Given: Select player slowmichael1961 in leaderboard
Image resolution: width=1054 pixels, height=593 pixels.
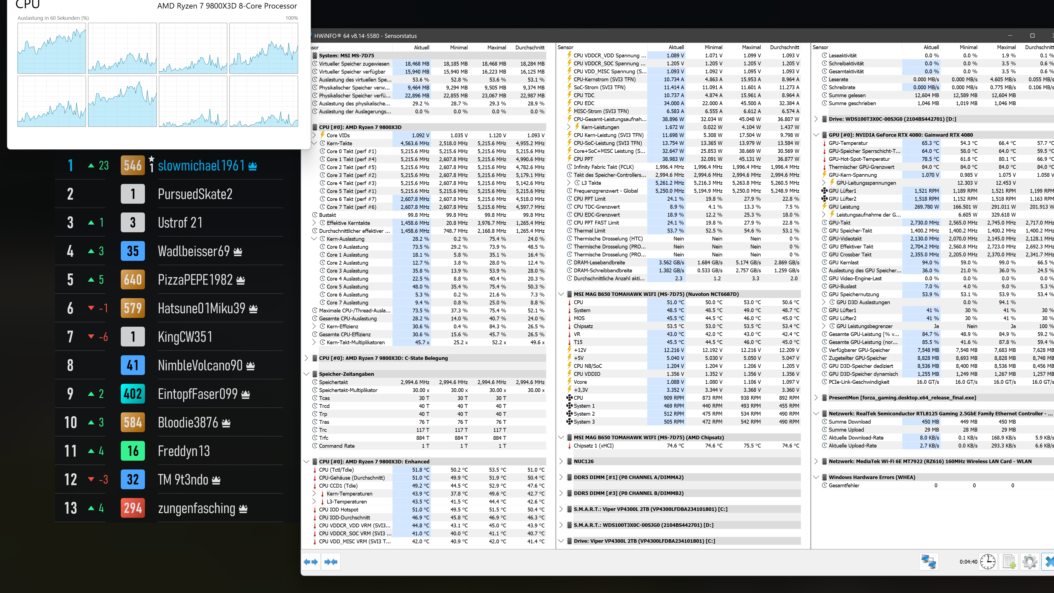Looking at the screenshot, I should point(201,165).
